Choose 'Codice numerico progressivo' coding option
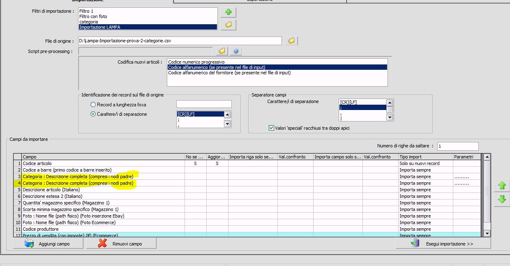The image size is (510, 266). coord(277,62)
